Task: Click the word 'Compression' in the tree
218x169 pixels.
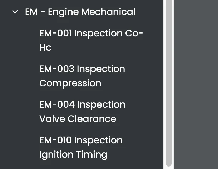Action: click(70, 83)
